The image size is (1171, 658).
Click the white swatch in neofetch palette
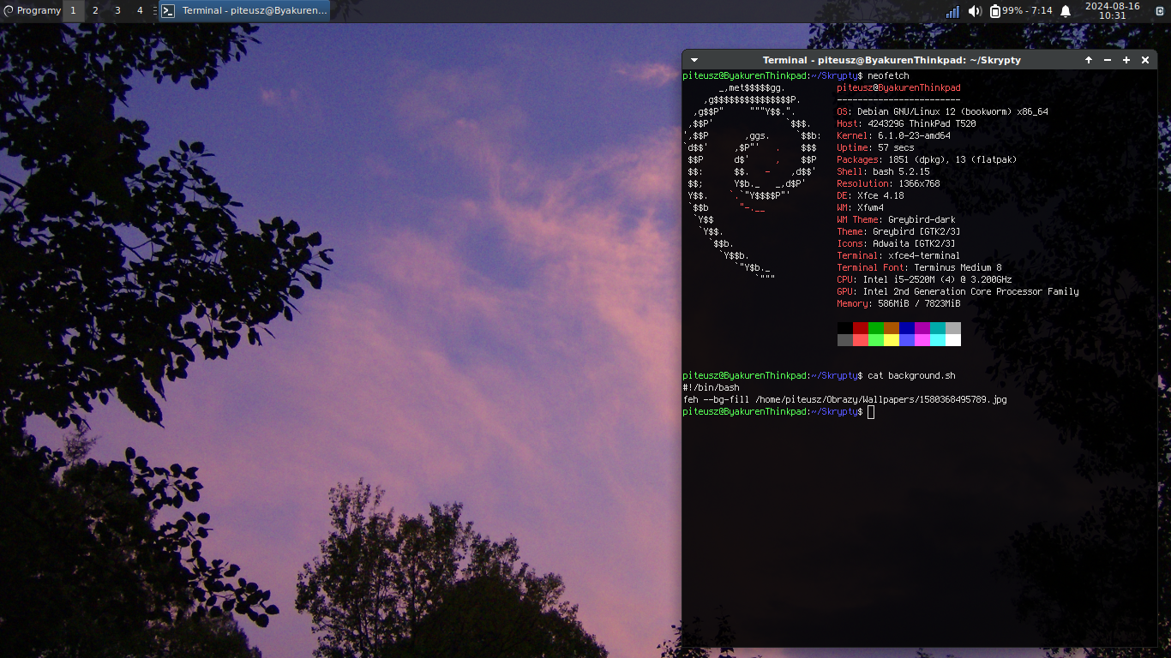953,340
